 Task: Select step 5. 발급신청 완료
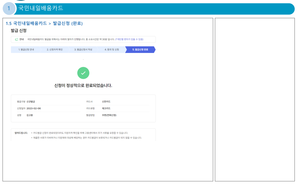[140, 50]
